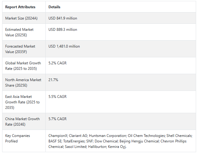The image size is (197, 154).
Task: Select the "Global Market Growth Rate" label
Action: [23, 66]
